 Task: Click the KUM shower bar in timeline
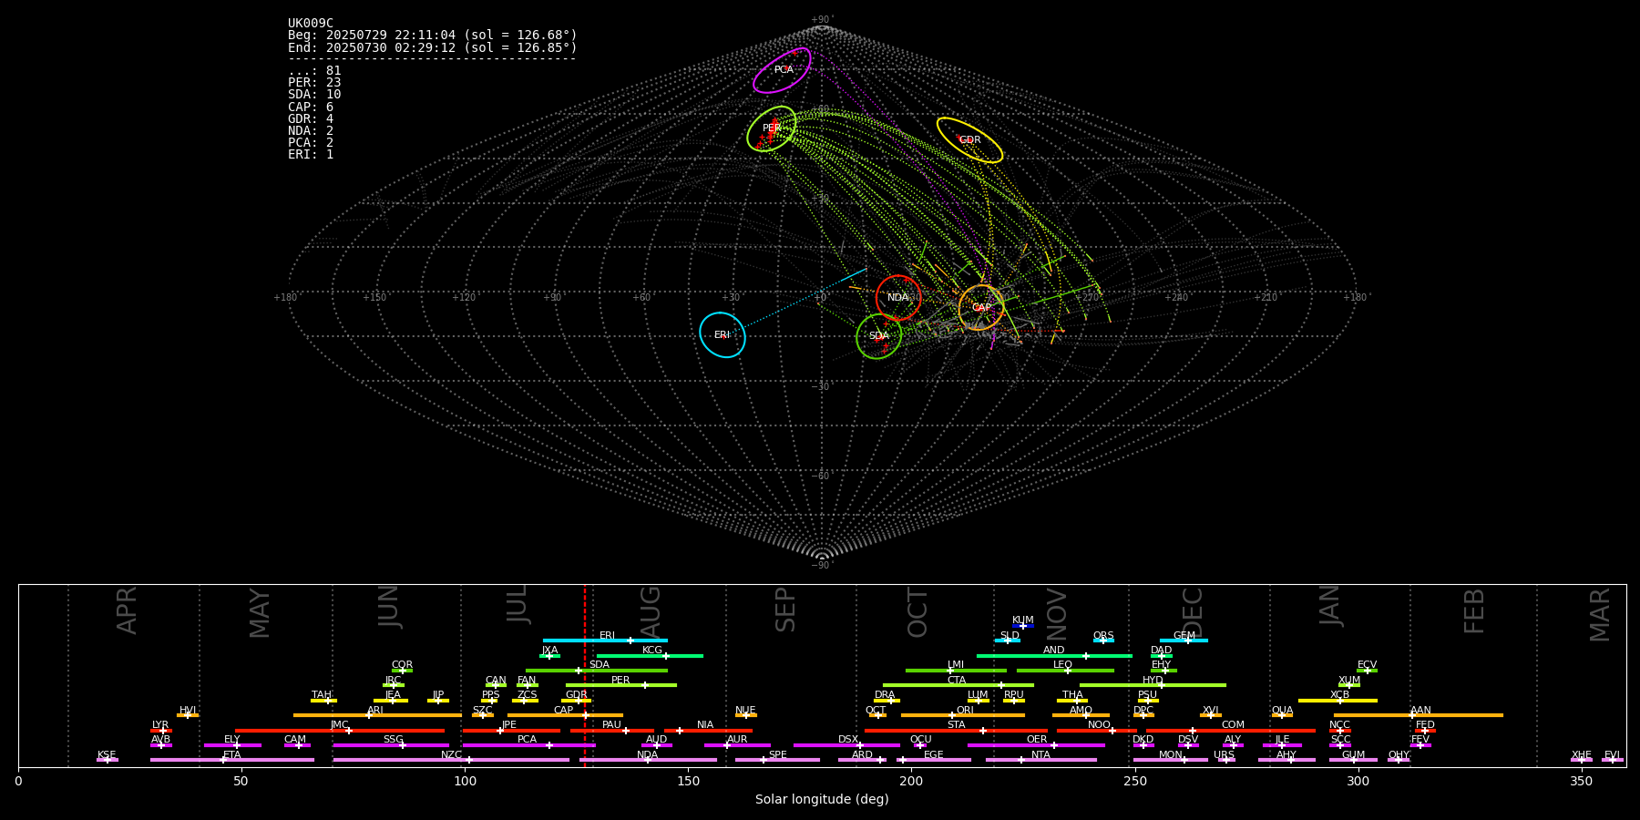1023,626
